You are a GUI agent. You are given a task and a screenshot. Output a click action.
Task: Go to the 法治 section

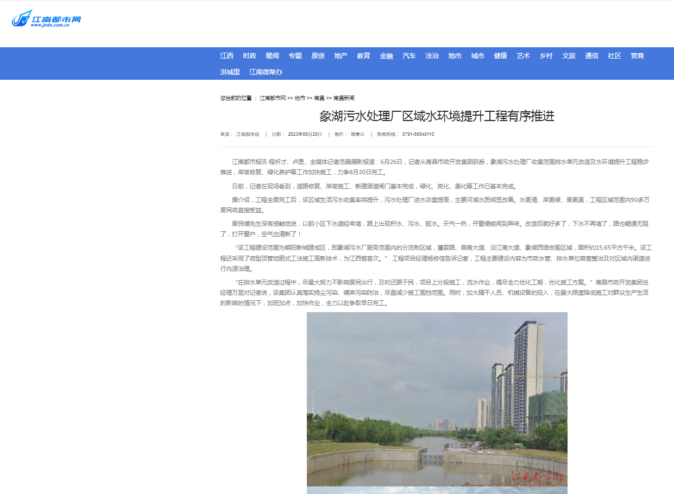point(432,56)
